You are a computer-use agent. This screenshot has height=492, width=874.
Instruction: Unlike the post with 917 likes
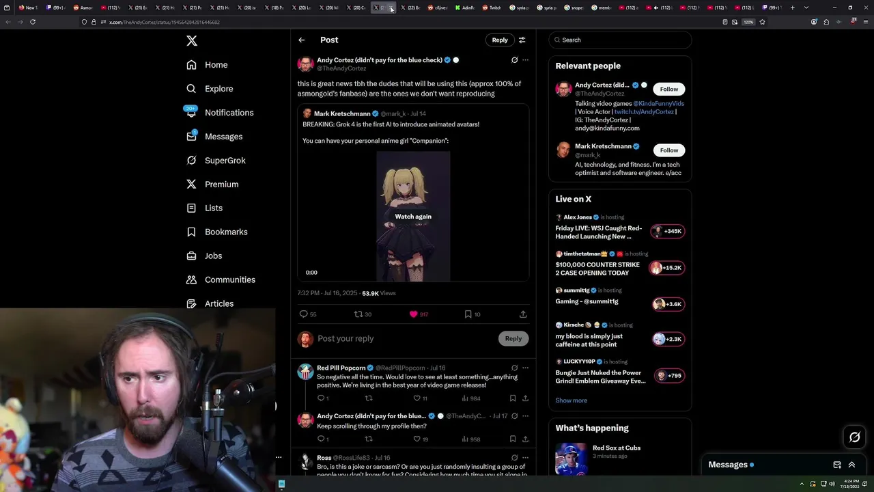[x=419, y=314]
